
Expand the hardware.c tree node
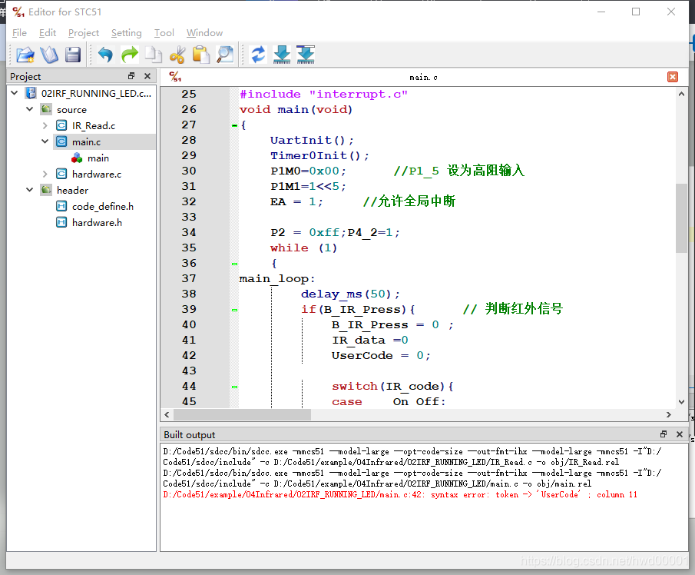[45, 174]
